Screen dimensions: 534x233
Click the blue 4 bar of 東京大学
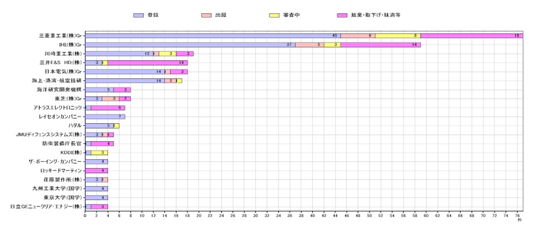[97, 197]
